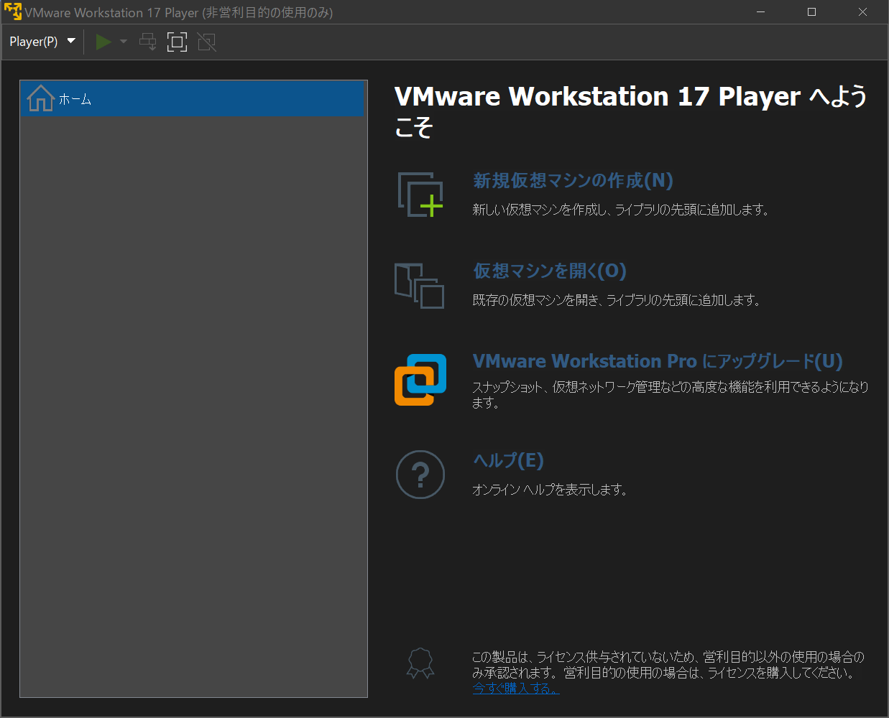Click the Send Ctrl+Alt+Del toolbar icon
The height and width of the screenshot is (718, 889).
click(147, 42)
